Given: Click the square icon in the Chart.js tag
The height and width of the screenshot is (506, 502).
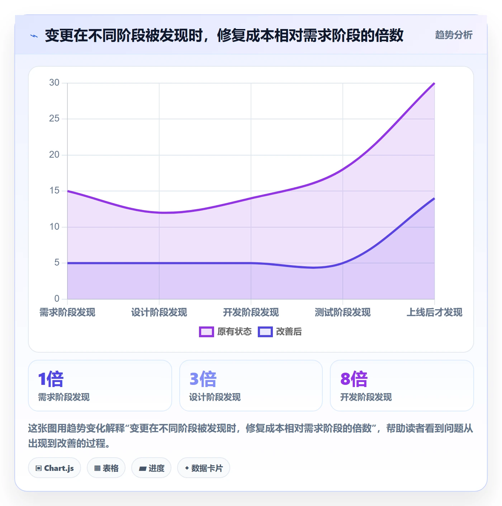Looking at the screenshot, I should (39, 468).
